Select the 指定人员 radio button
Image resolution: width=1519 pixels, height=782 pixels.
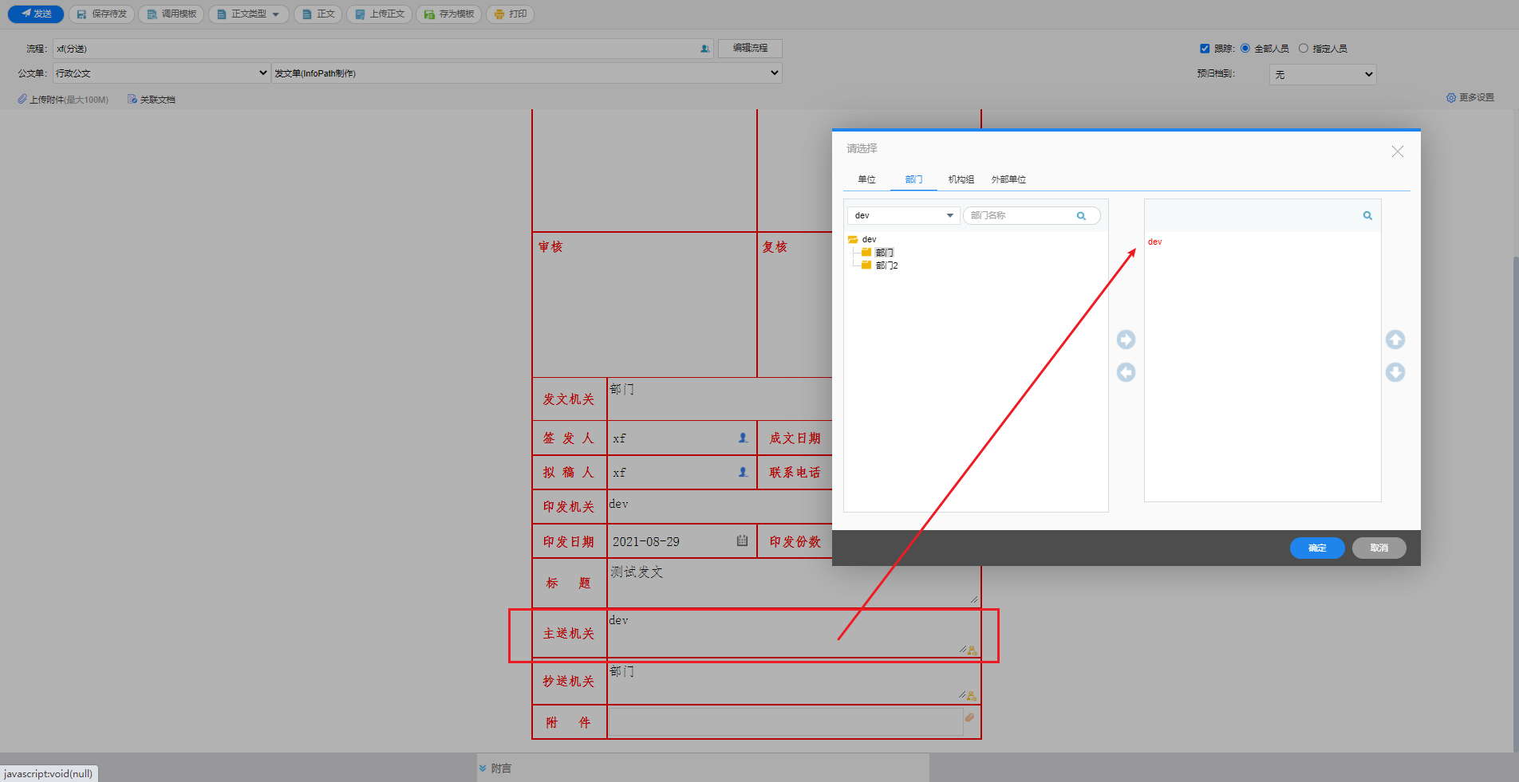(1304, 49)
